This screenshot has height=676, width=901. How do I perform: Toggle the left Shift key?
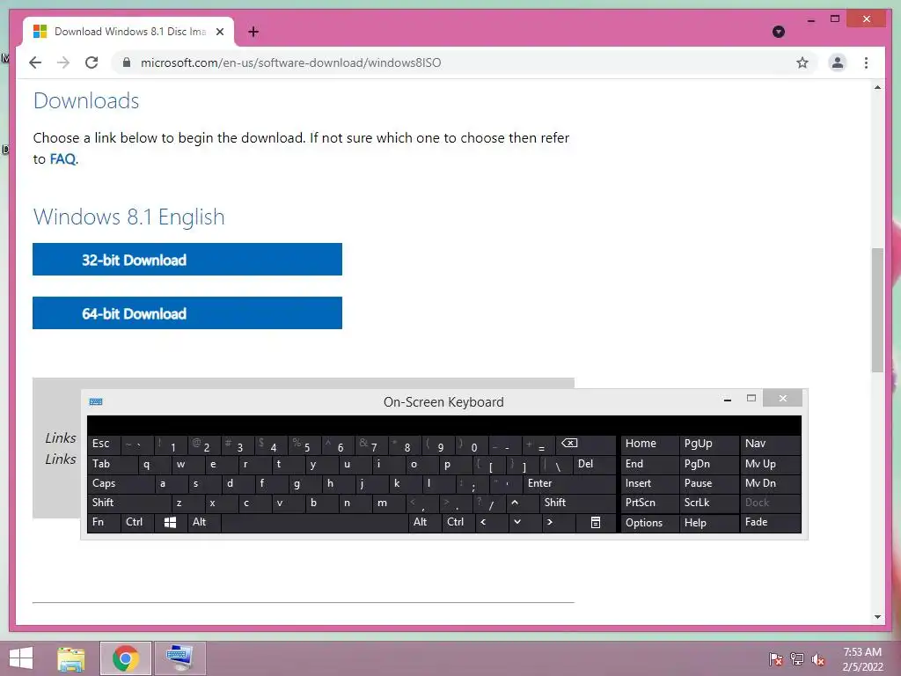(x=129, y=503)
